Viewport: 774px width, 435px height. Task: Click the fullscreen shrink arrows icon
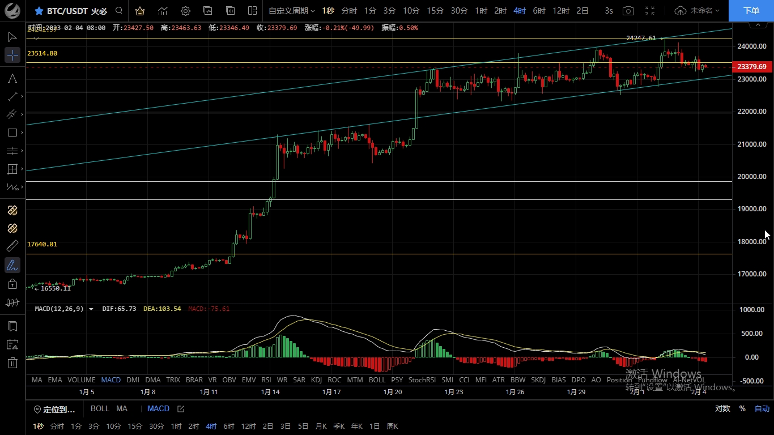pos(650,11)
